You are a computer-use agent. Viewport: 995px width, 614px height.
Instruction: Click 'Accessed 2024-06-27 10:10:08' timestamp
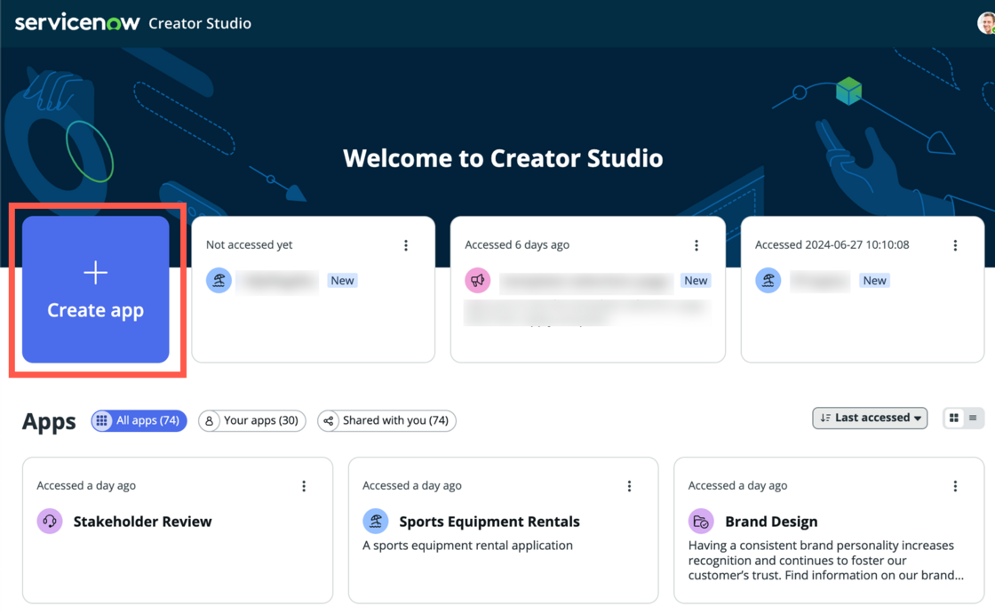(x=832, y=244)
